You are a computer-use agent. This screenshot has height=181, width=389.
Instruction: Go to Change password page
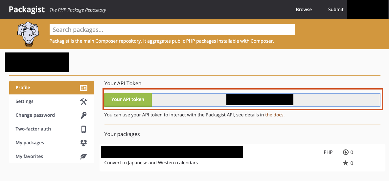[52, 115]
